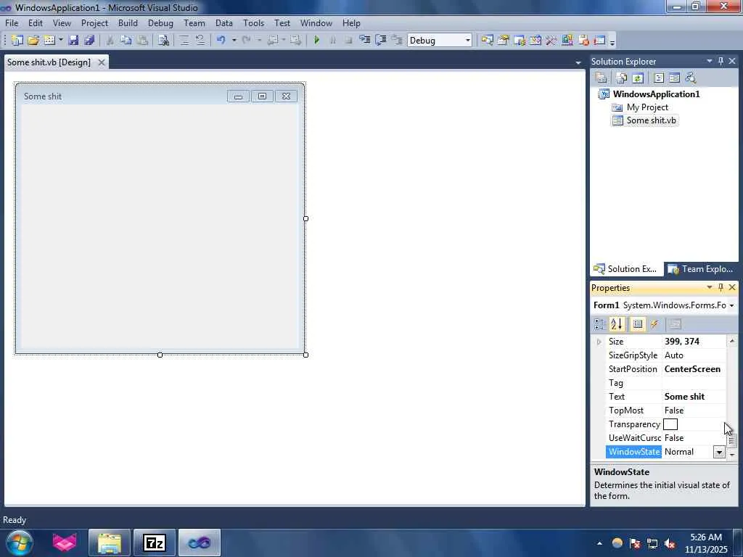This screenshot has height=557, width=743.
Task: Start debugging with the green play icon
Action: pos(316,41)
